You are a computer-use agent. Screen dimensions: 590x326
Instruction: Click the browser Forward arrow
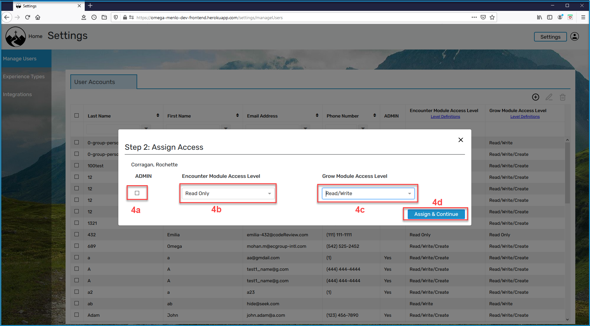click(17, 17)
